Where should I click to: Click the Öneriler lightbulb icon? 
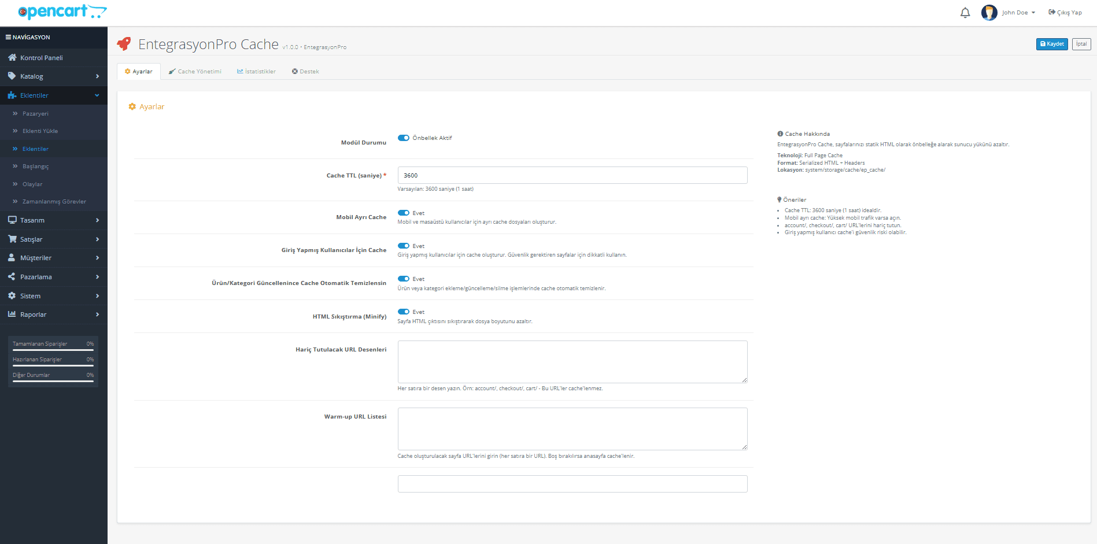780,199
